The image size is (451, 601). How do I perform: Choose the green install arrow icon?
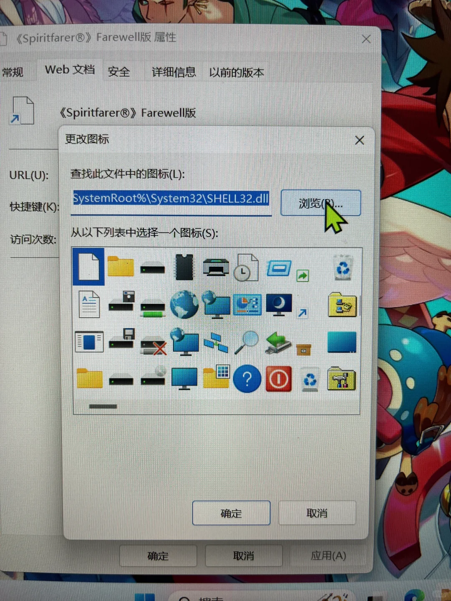[x=279, y=342]
